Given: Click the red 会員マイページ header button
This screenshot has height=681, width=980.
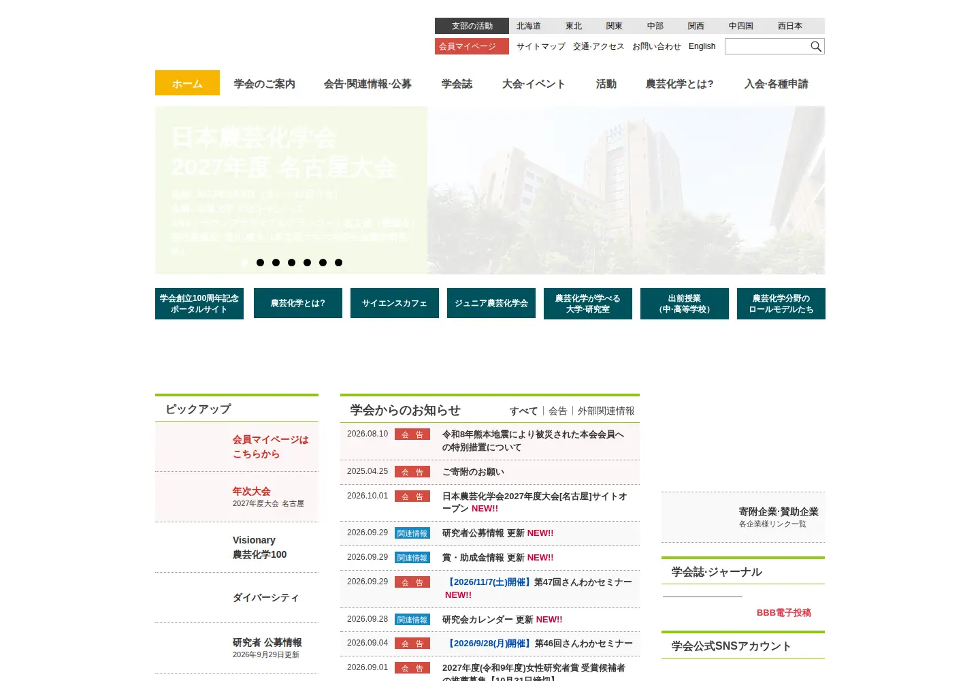Looking at the screenshot, I should [472, 46].
